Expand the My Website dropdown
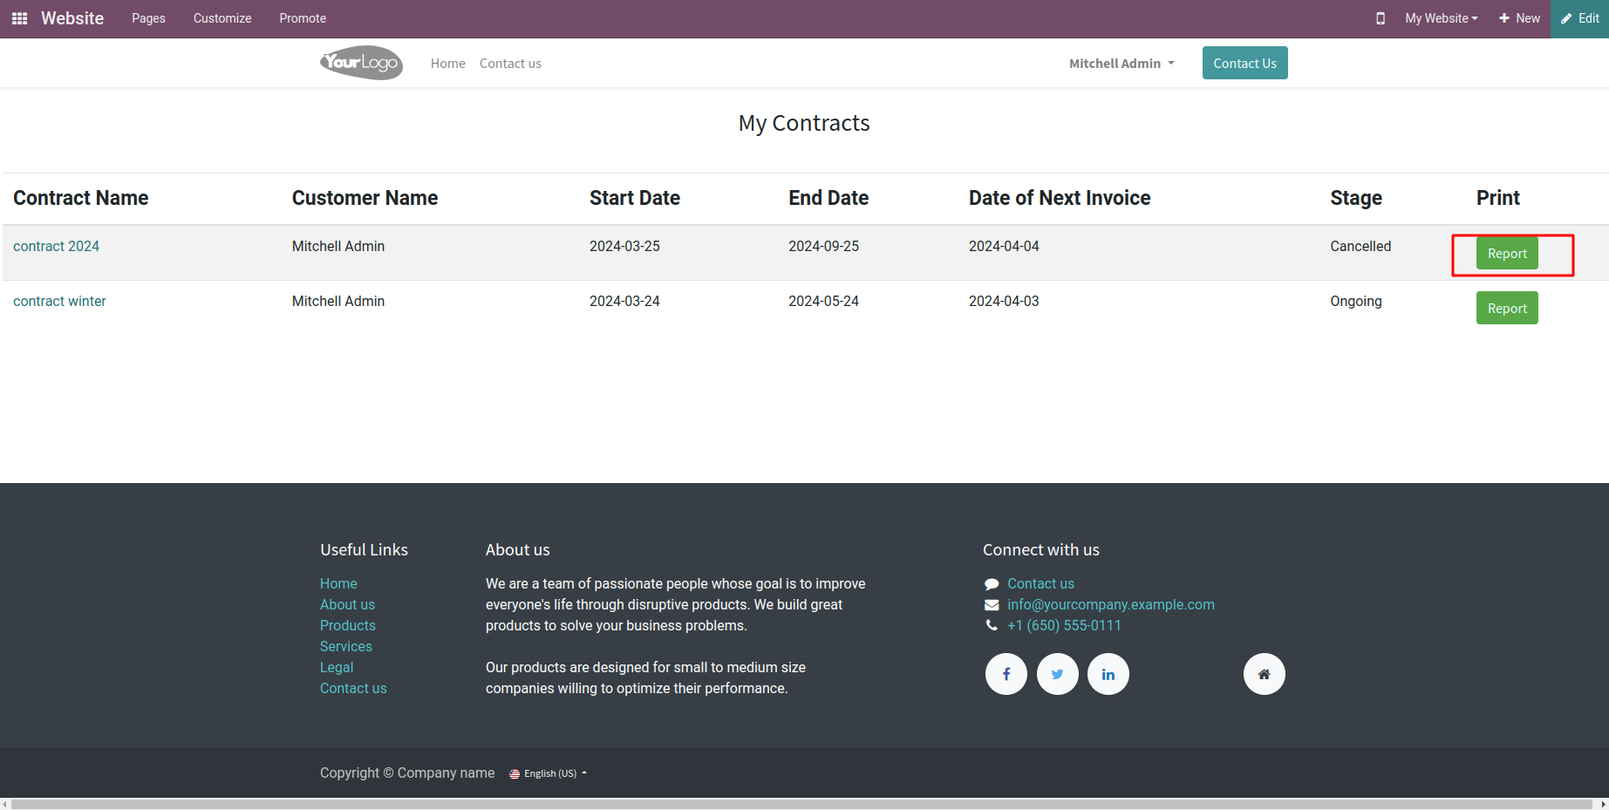Viewport: 1609px width, 810px height. coord(1441,18)
